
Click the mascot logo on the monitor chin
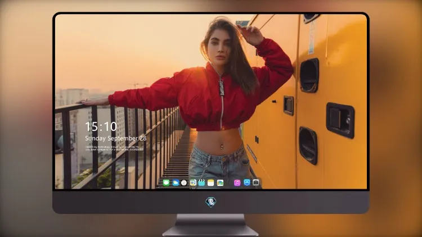click(211, 202)
